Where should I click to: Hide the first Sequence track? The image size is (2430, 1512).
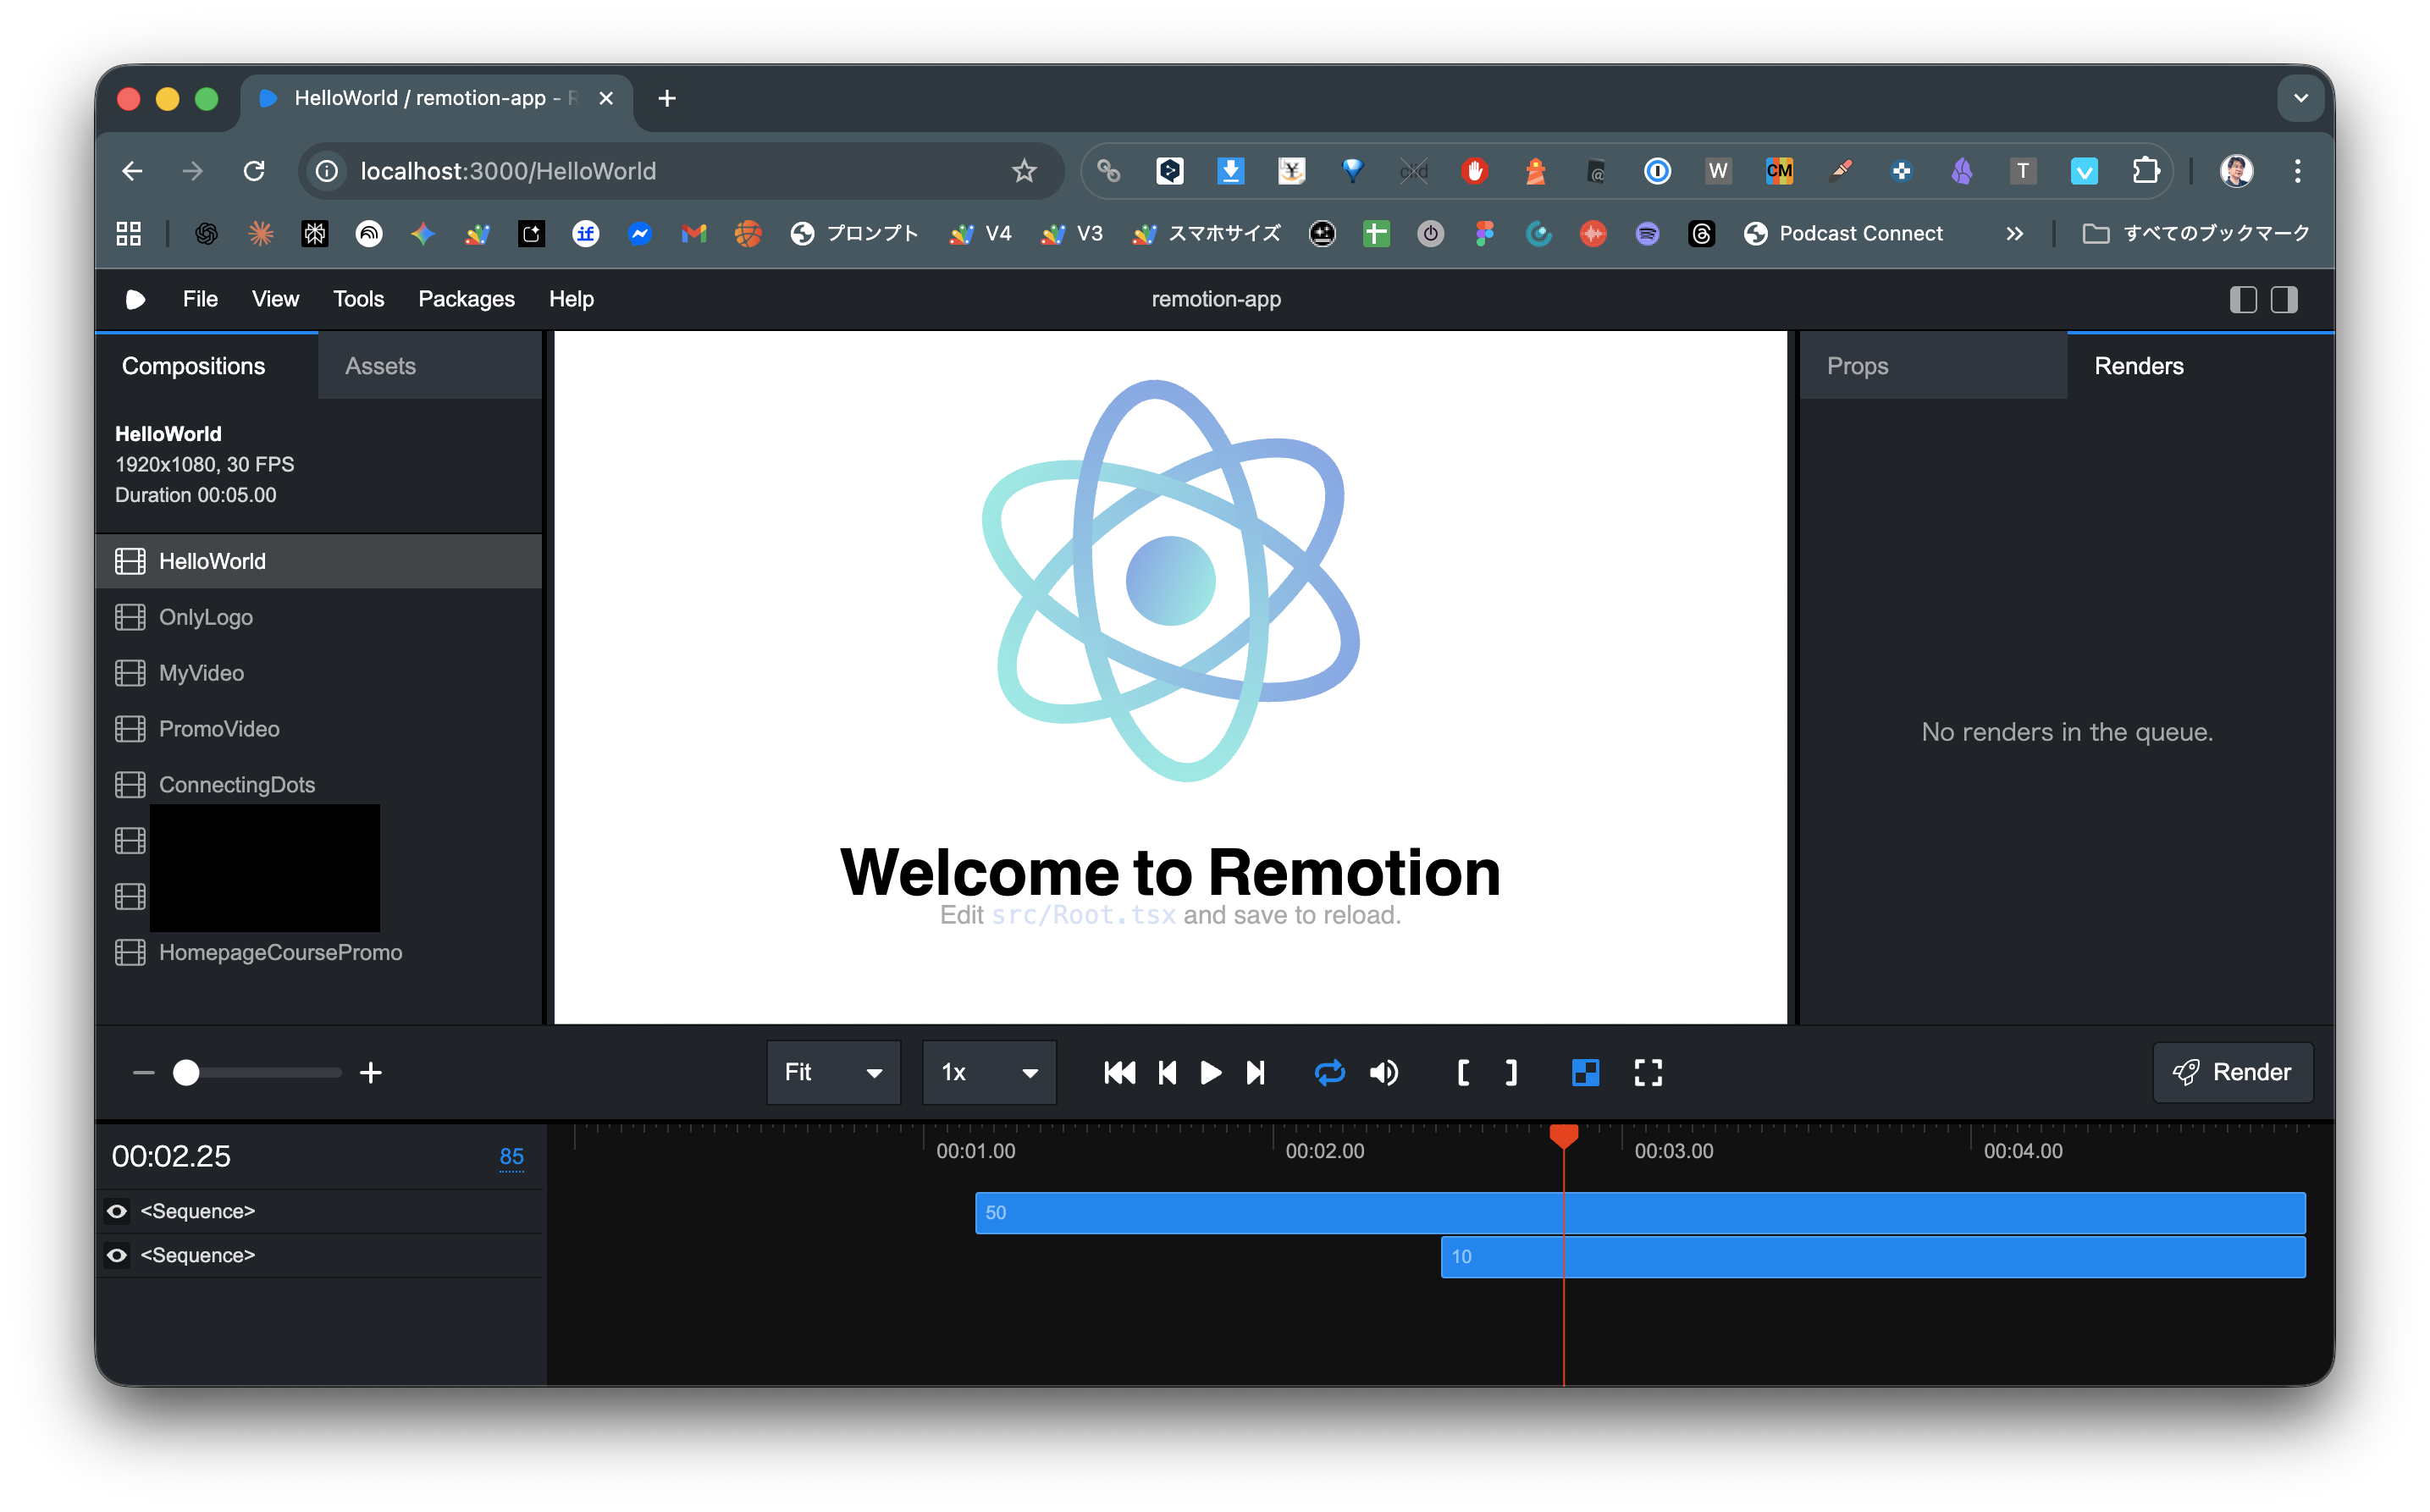[x=117, y=1211]
